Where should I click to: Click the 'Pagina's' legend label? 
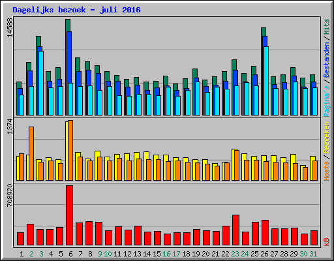click(x=326, y=101)
